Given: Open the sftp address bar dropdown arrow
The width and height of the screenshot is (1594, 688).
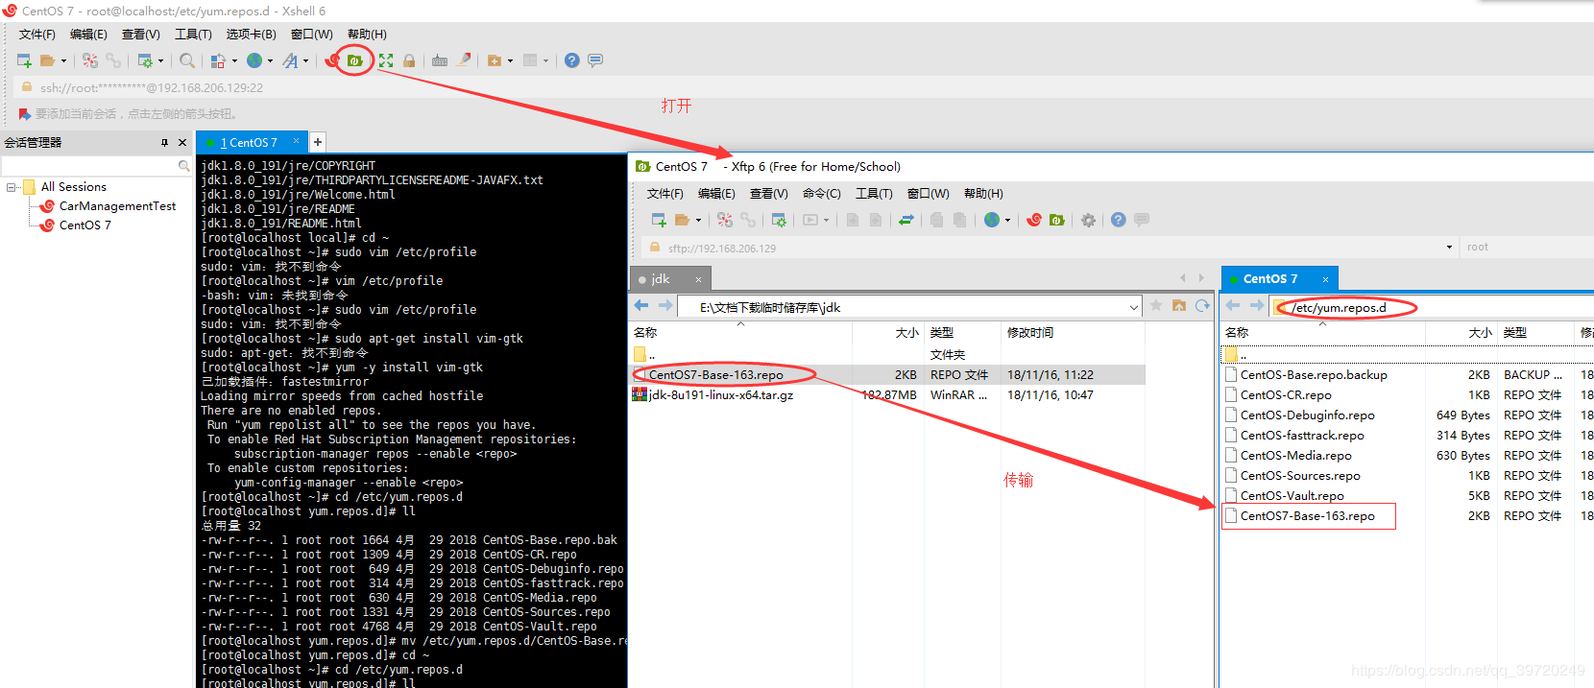Looking at the screenshot, I should pos(1449,248).
